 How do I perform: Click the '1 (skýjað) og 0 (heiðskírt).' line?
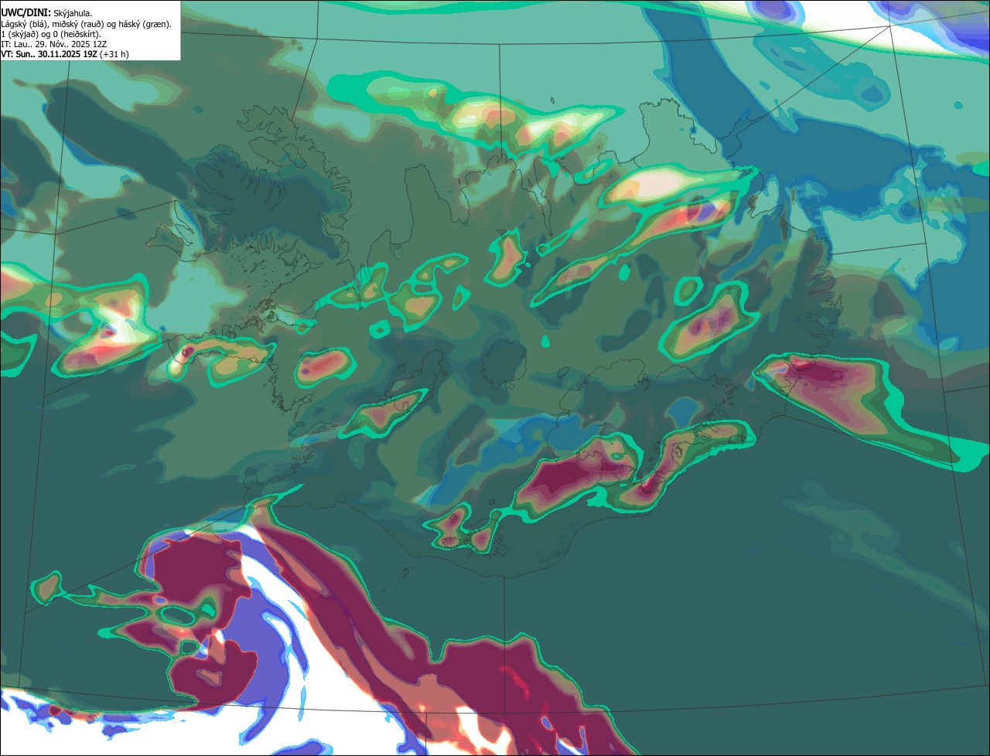click(51, 34)
